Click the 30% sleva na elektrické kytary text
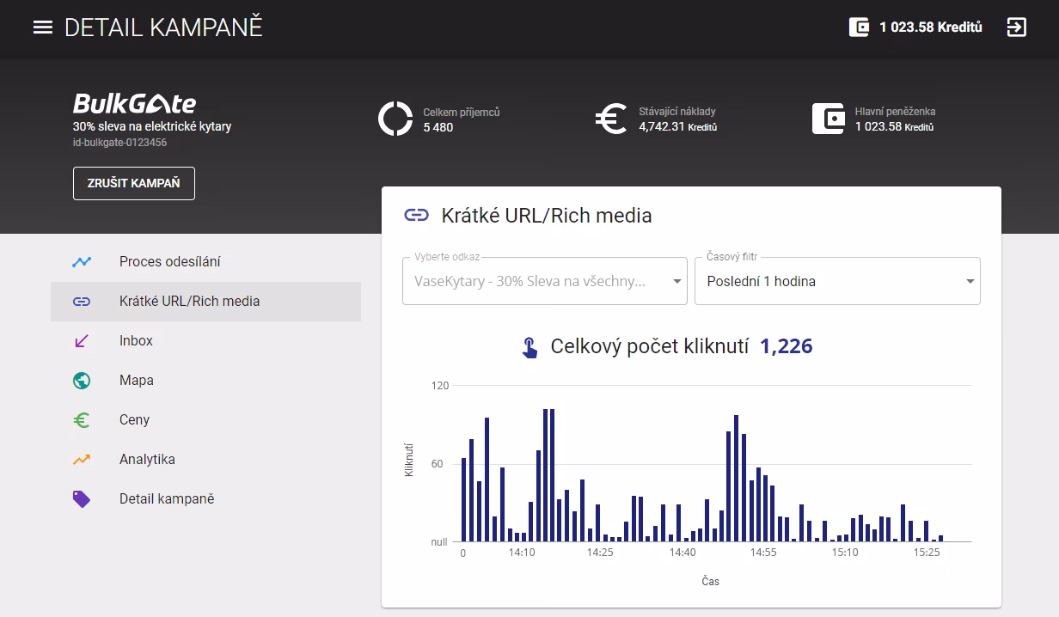 pyautogui.click(x=152, y=126)
